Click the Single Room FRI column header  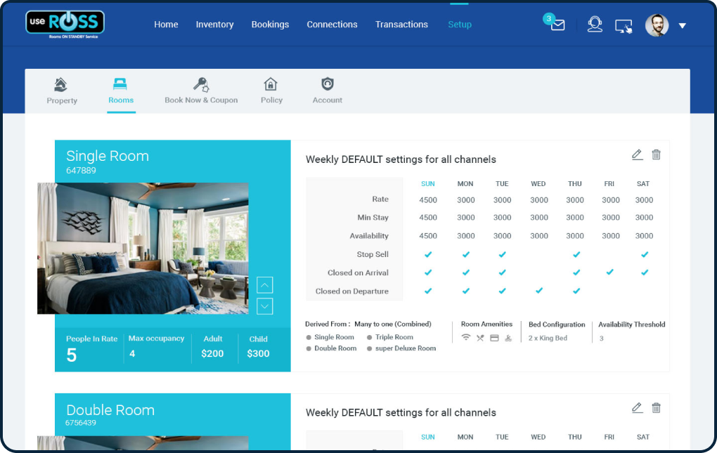click(609, 183)
